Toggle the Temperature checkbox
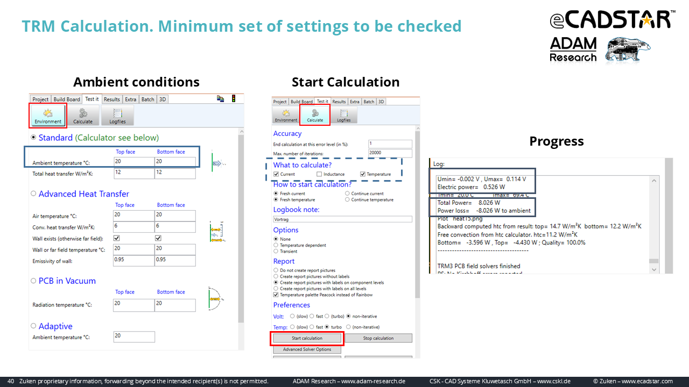689x387 pixels. click(363, 174)
